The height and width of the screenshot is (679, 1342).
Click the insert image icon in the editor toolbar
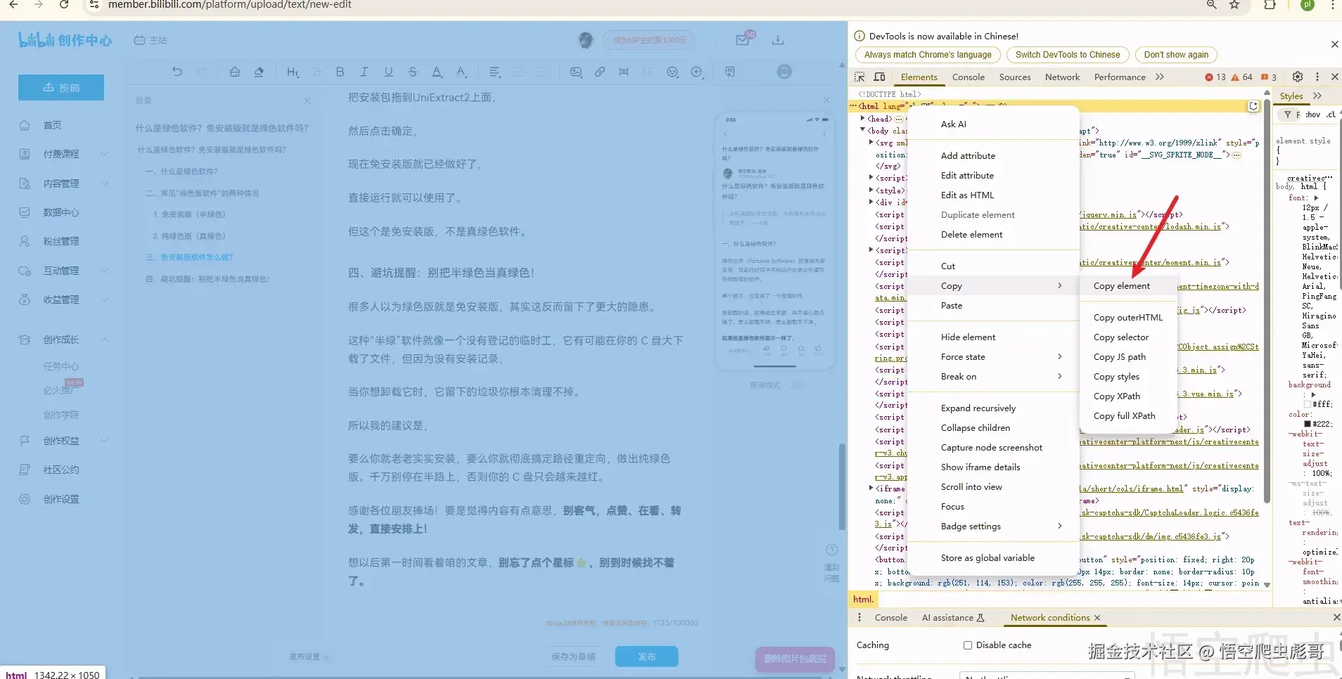click(x=576, y=72)
